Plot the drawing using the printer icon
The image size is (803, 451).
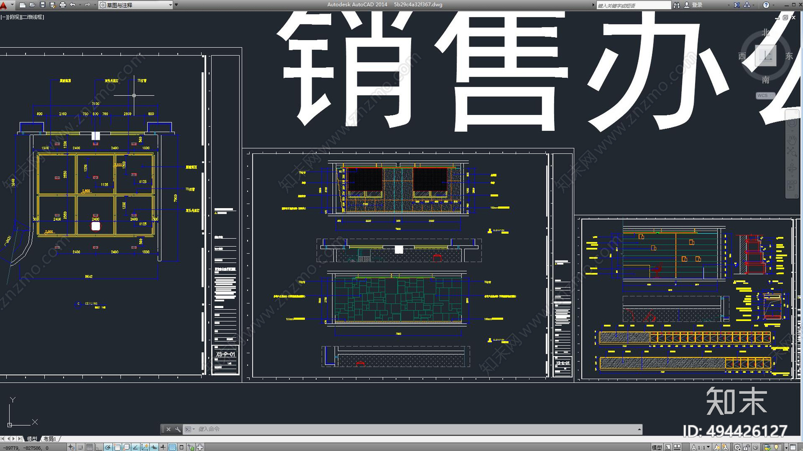tap(62, 5)
